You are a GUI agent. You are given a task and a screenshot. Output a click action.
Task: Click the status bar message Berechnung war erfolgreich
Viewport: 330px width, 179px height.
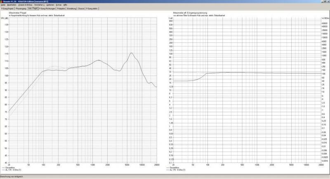(x=12, y=177)
